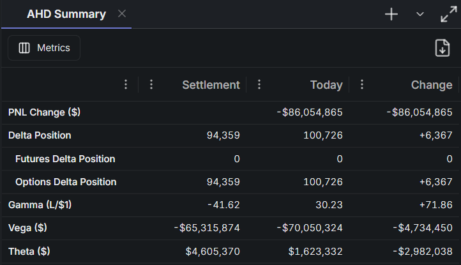Select the Theta ($) row label
This screenshot has width=461, height=265.
[29, 252]
